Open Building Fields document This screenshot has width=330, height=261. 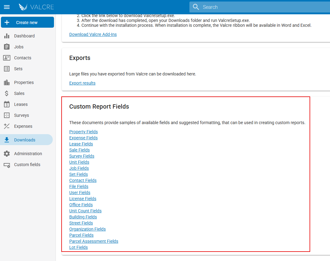coord(83,217)
